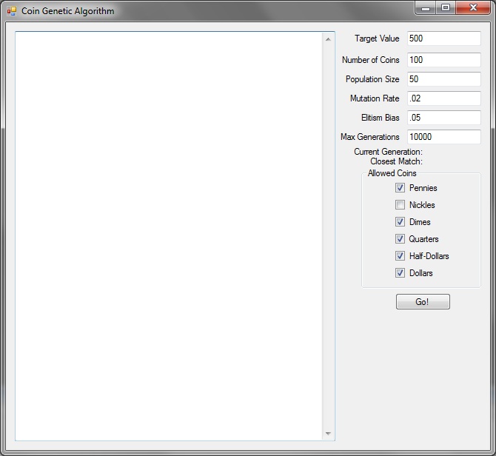Minimize the Coin Genetic Algorithm window
The width and height of the screenshot is (496, 456).
(426, 8)
